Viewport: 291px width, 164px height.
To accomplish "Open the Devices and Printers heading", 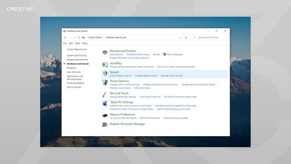I will 123,51.
